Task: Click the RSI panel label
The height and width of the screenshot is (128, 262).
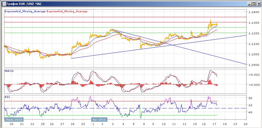Action: coord(7,97)
